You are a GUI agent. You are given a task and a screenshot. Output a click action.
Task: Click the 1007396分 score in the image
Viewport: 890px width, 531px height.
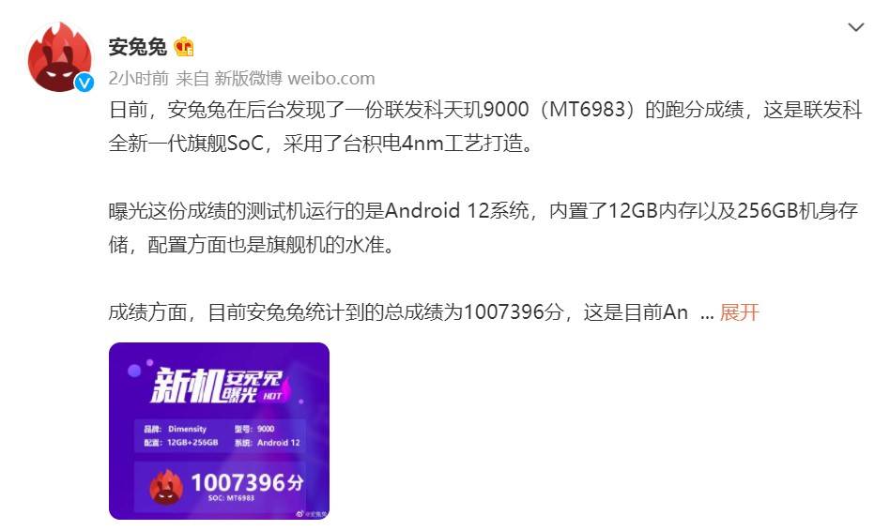247,483
